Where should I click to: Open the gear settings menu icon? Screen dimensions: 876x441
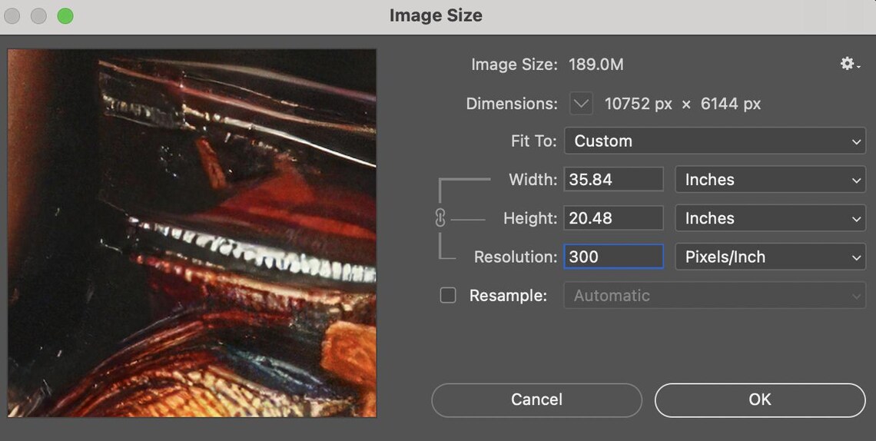click(850, 65)
